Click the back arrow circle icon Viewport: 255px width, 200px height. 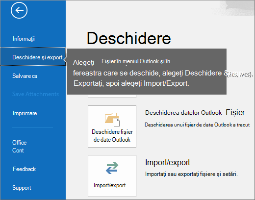[x=19, y=10]
